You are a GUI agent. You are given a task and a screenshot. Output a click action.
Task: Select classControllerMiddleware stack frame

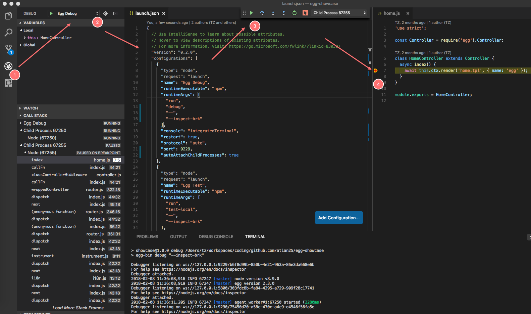click(70, 175)
